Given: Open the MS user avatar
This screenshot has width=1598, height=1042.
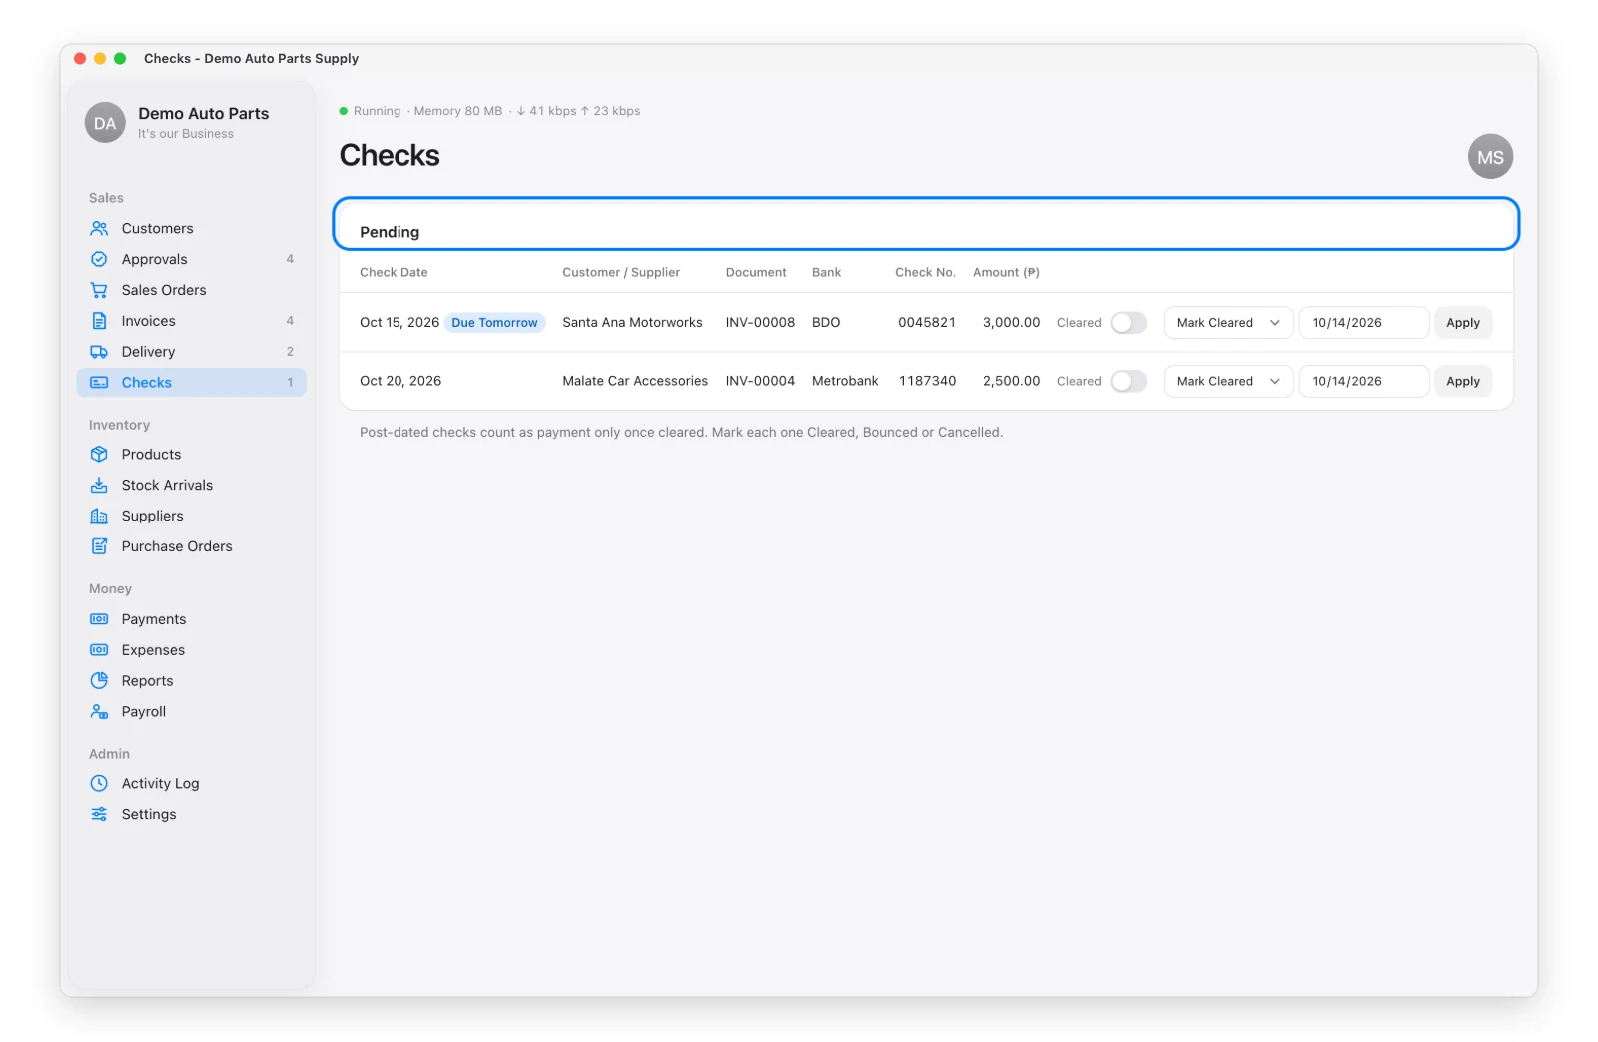Looking at the screenshot, I should click(x=1490, y=157).
